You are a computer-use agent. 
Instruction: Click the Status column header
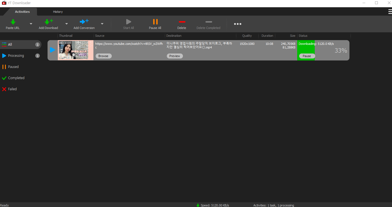[x=303, y=36]
